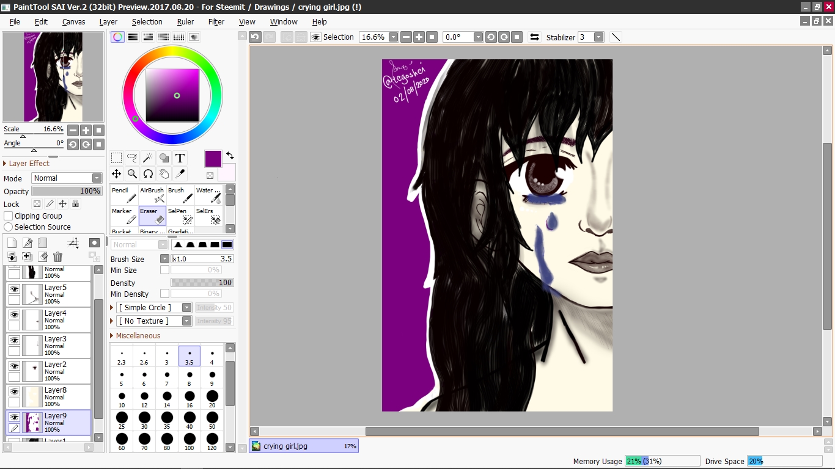Choose the Brush tool
The width and height of the screenshot is (835, 469).
(x=180, y=195)
